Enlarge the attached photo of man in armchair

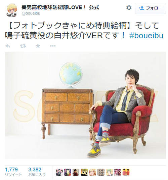[85, 105]
